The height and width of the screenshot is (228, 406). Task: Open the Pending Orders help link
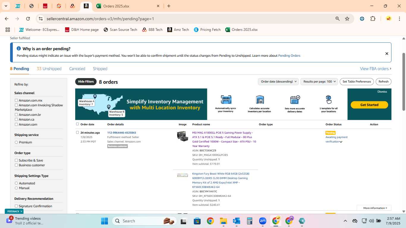coord(289,56)
